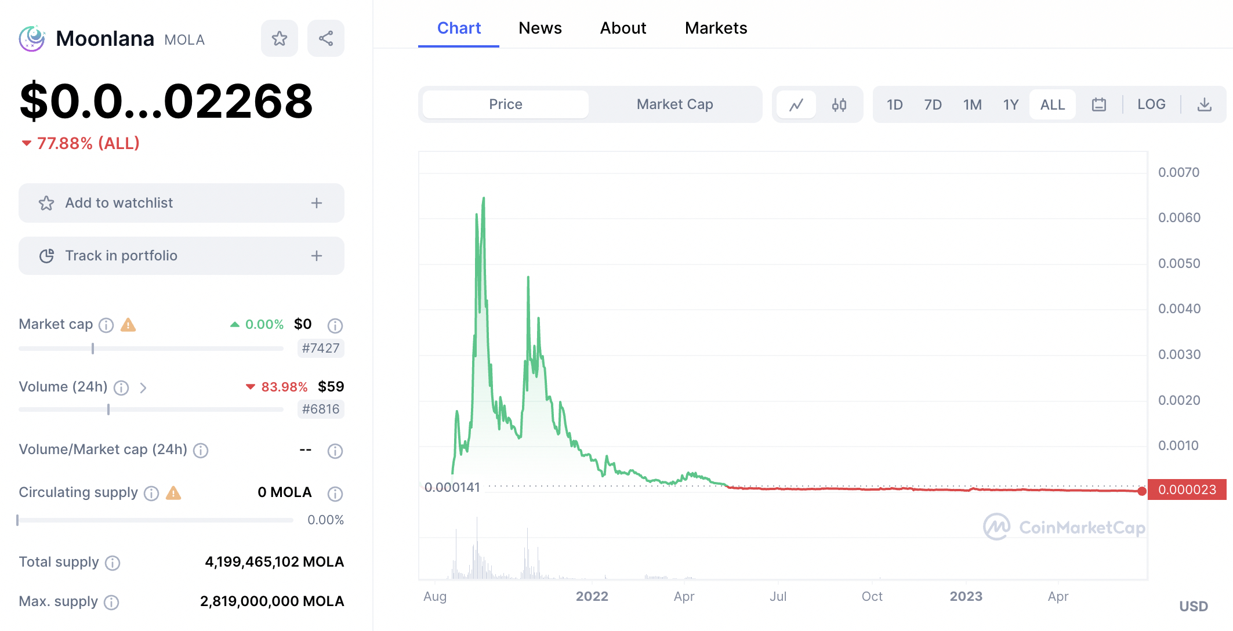Viewport: 1233px width, 631px height.
Task: Set chart range to ALL
Action: pyautogui.click(x=1053, y=104)
